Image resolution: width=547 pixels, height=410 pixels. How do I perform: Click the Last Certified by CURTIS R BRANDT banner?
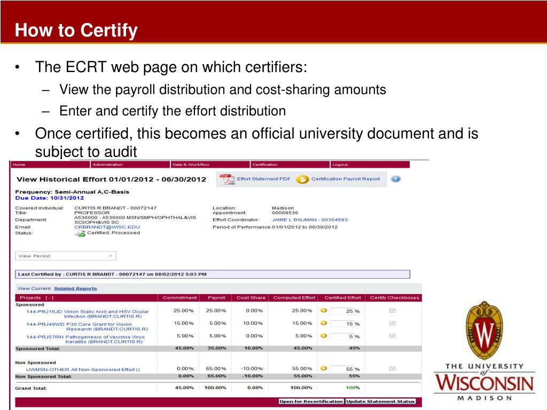coord(213,274)
